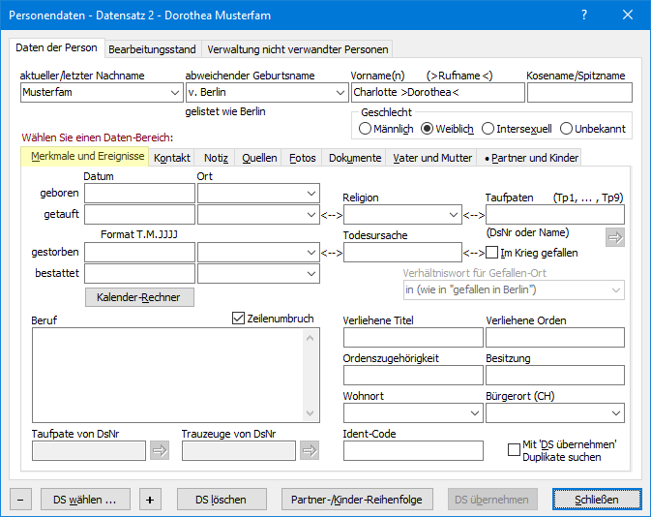The image size is (651, 517).
Task: Click the DS löschen button
Action: pos(221,500)
